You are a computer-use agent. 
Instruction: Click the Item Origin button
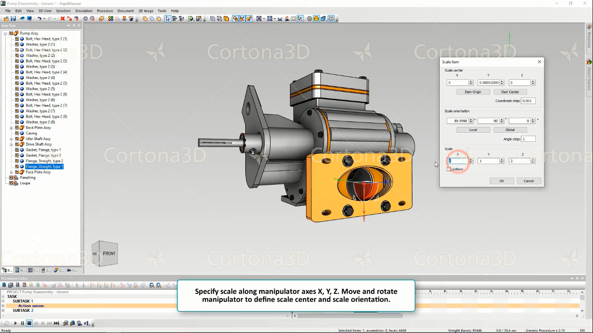(473, 92)
